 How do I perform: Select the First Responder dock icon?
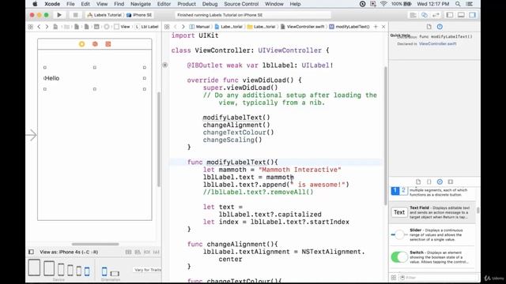(x=95, y=44)
